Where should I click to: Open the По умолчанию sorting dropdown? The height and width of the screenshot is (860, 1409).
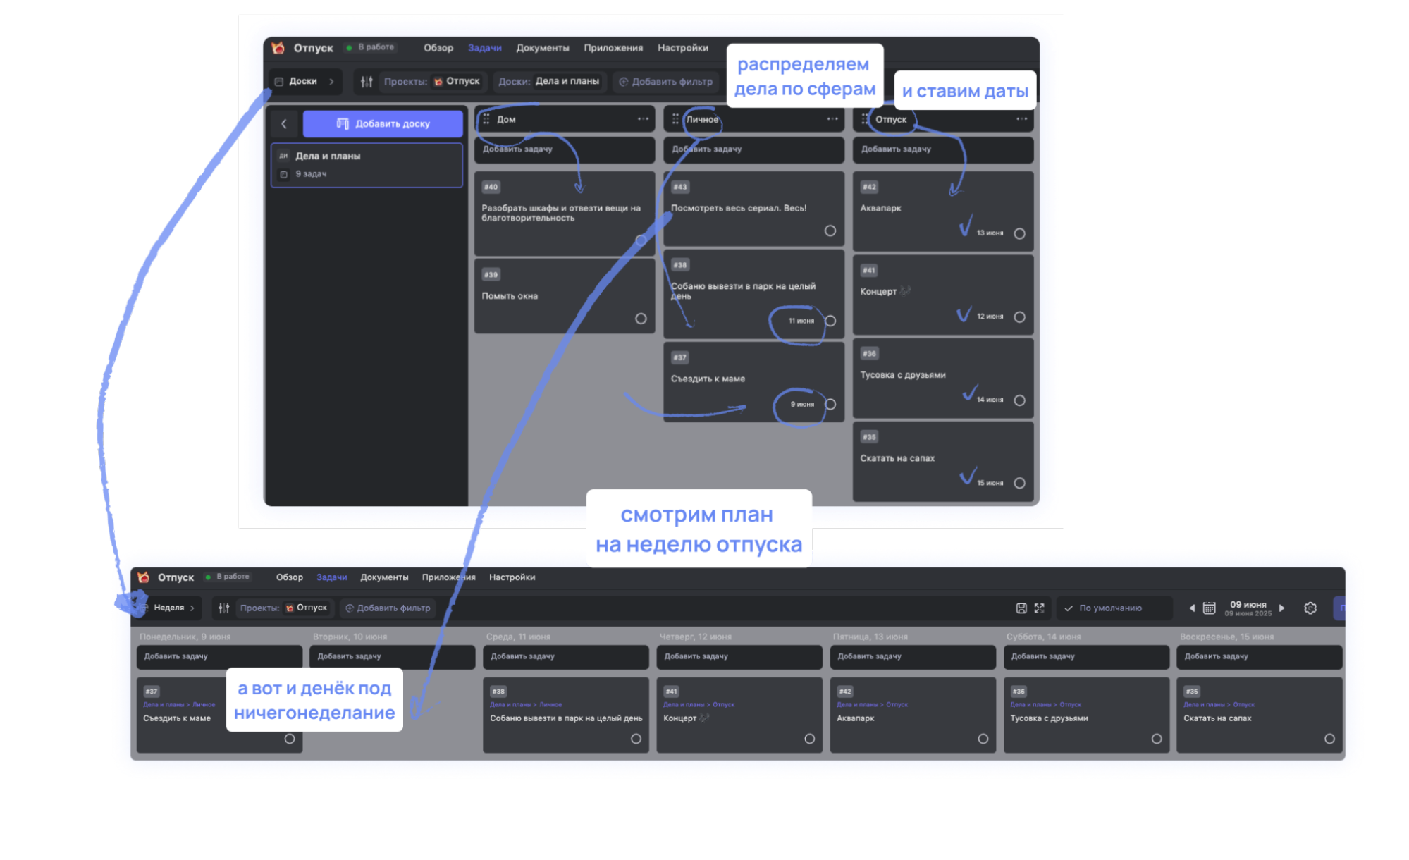pyautogui.click(x=1111, y=608)
